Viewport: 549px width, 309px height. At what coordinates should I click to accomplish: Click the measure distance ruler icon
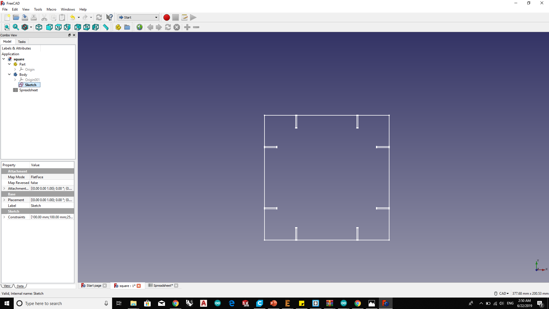pos(106,27)
